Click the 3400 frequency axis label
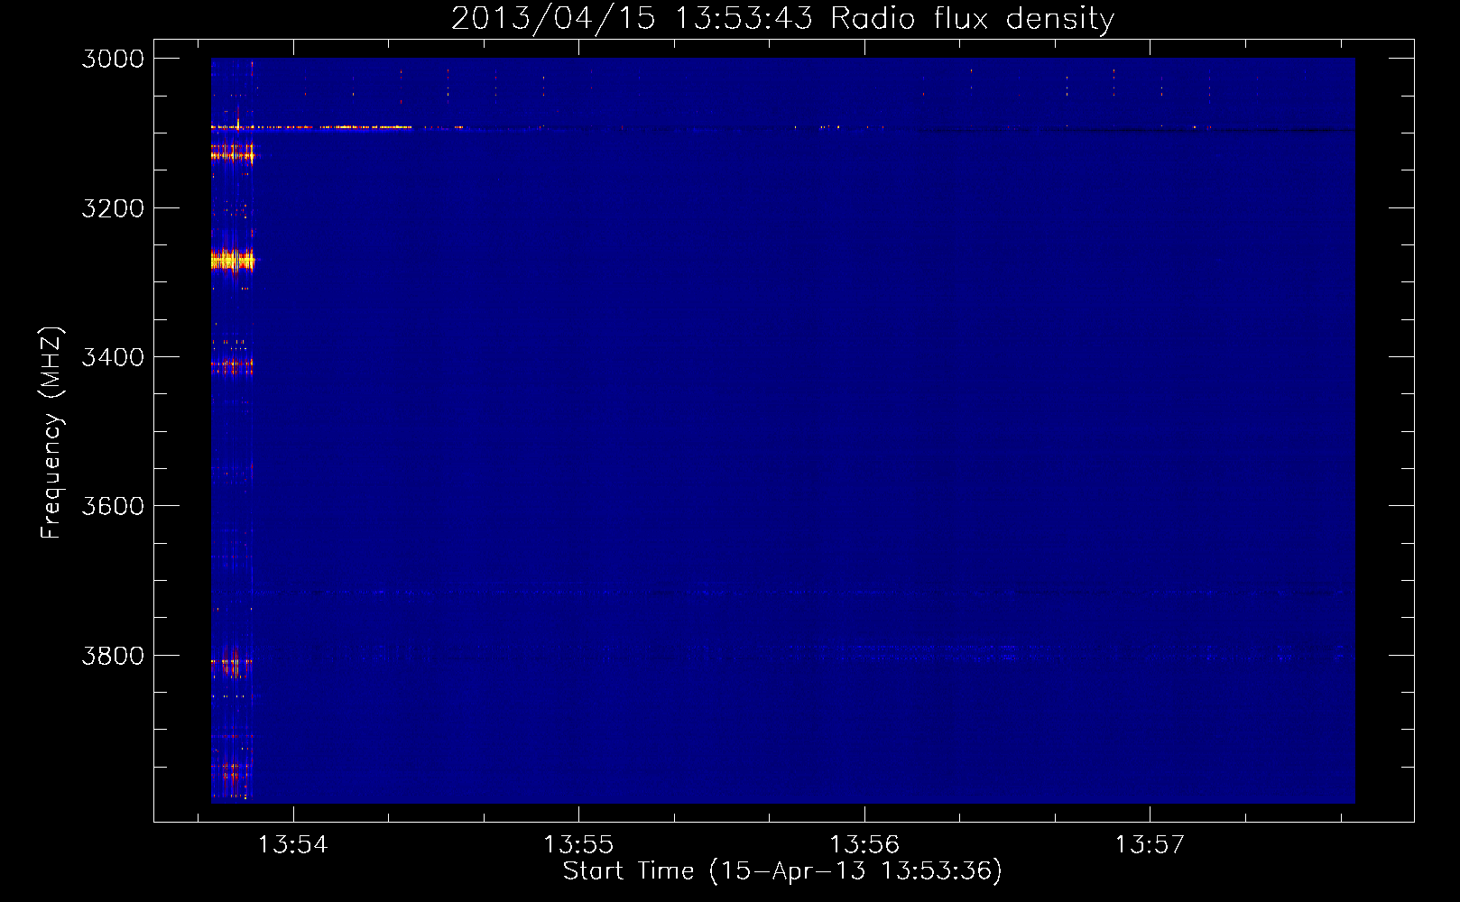The width and height of the screenshot is (1460, 902). (x=113, y=357)
